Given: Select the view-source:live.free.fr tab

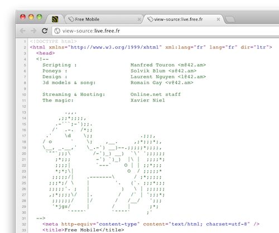Looking at the screenshot, I should point(183,19).
